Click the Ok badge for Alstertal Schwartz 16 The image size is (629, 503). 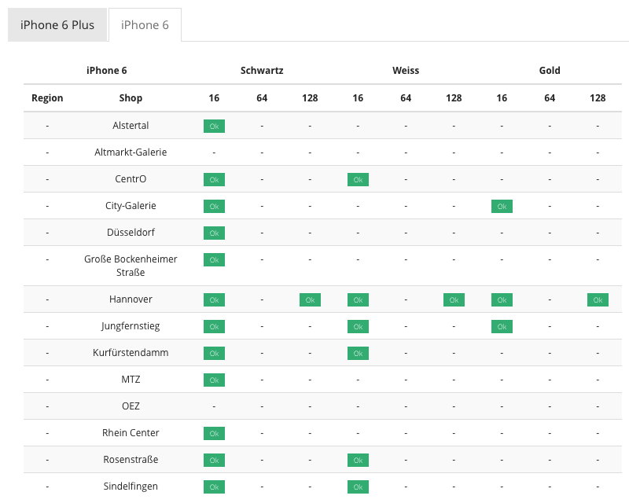(214, 126)
